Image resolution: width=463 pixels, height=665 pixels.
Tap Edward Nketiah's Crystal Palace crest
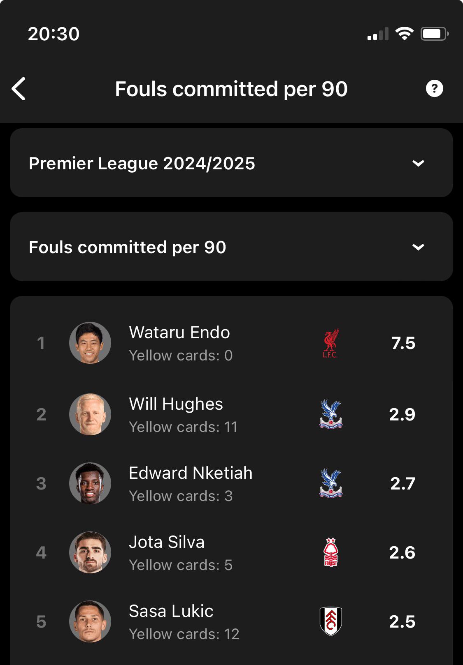(x=330, y=483)
